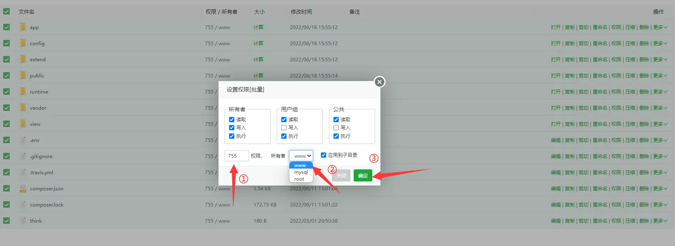Screen dimensions: 675x246
Task: Click the .gitignore file icon
Action: (23, 156)
